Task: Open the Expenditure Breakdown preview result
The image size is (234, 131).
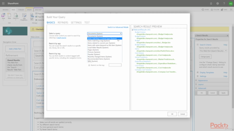Action: [143, 61]
